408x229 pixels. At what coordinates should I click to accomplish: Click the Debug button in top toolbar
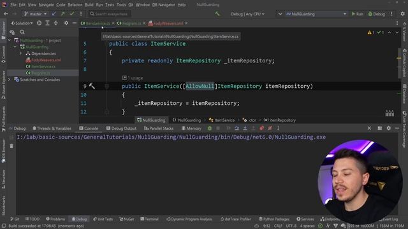click(x=377, y=14)
